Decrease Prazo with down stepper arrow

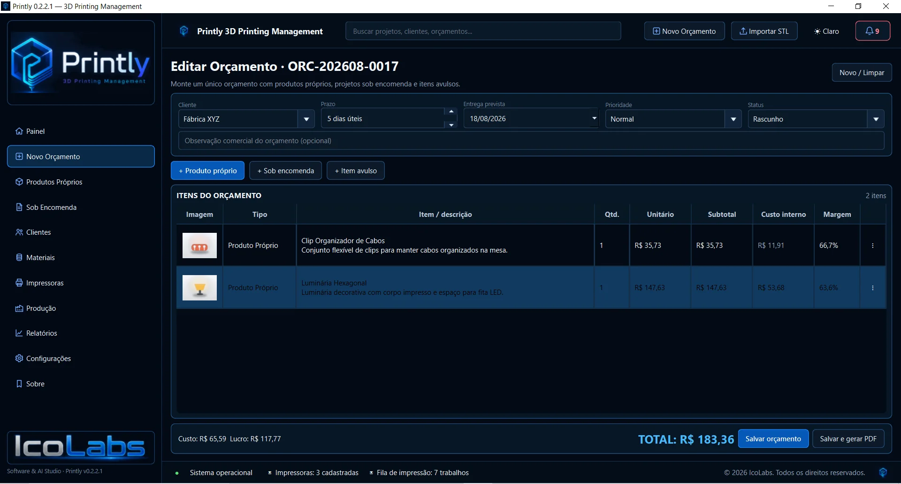tap(451, 124)
